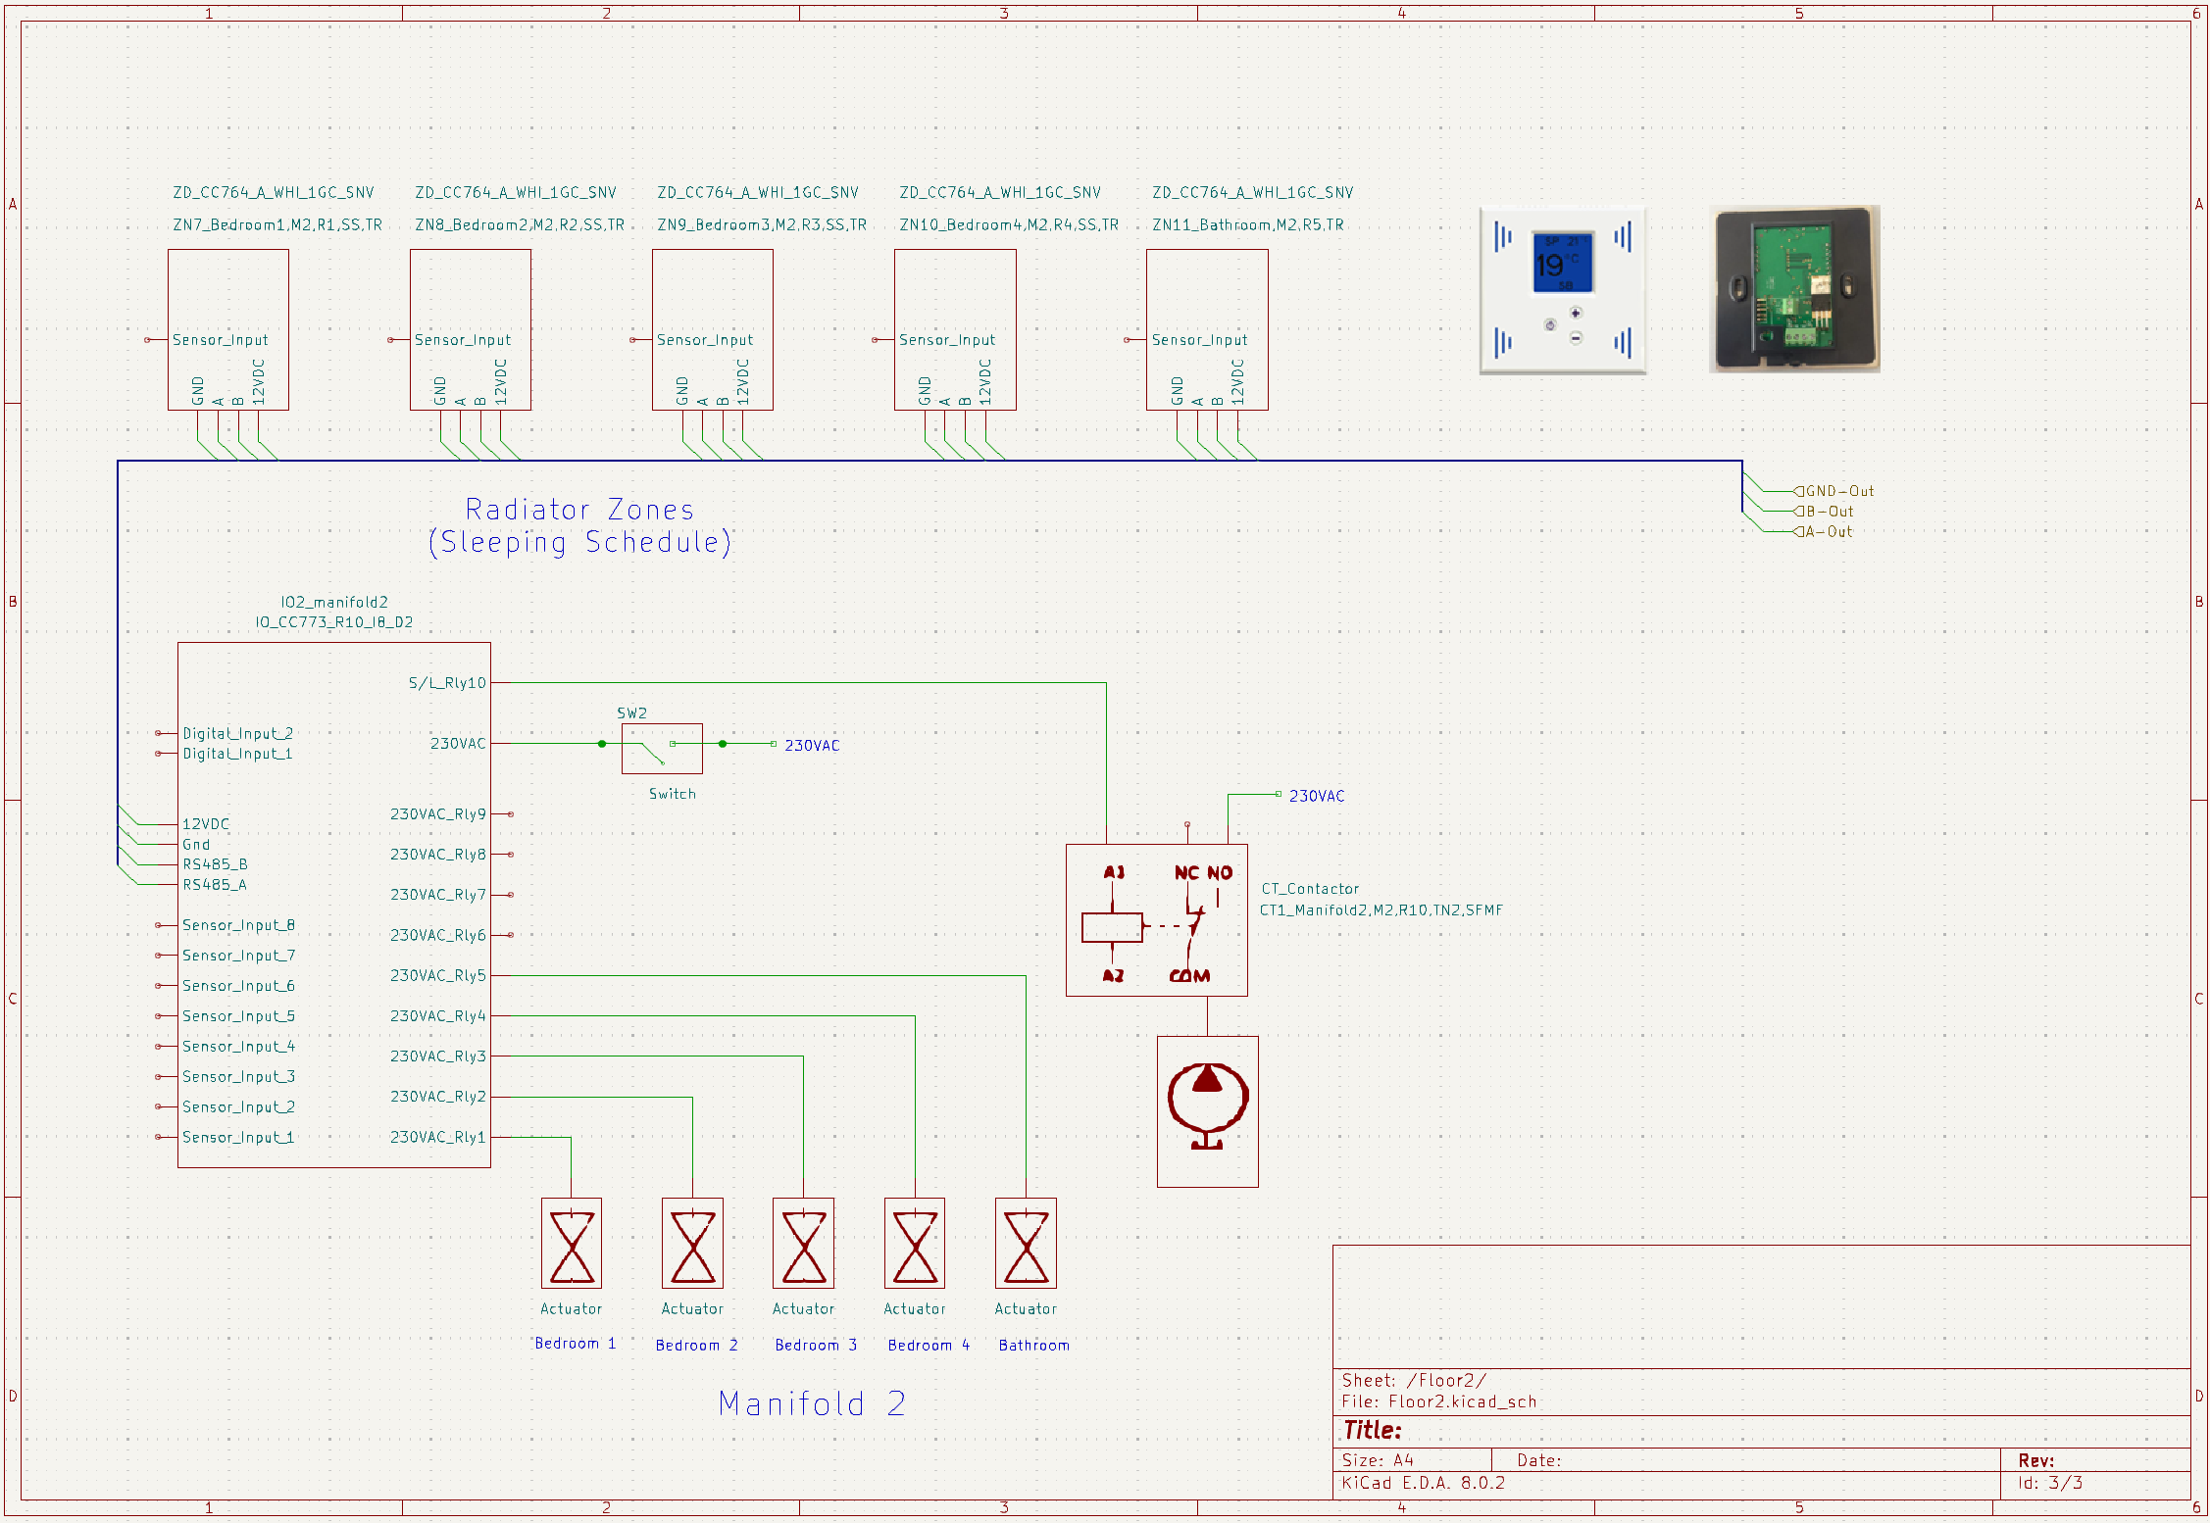Click the Bathroom actuator valve symbol
This screenshot has width=2210, height=1523.
tap(1026, 1245)
